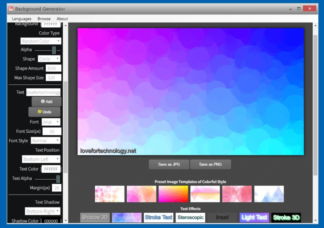Click the Text Color FFFFFF field
The width and height of the screenshot is (324, 228).
point(51,169)
